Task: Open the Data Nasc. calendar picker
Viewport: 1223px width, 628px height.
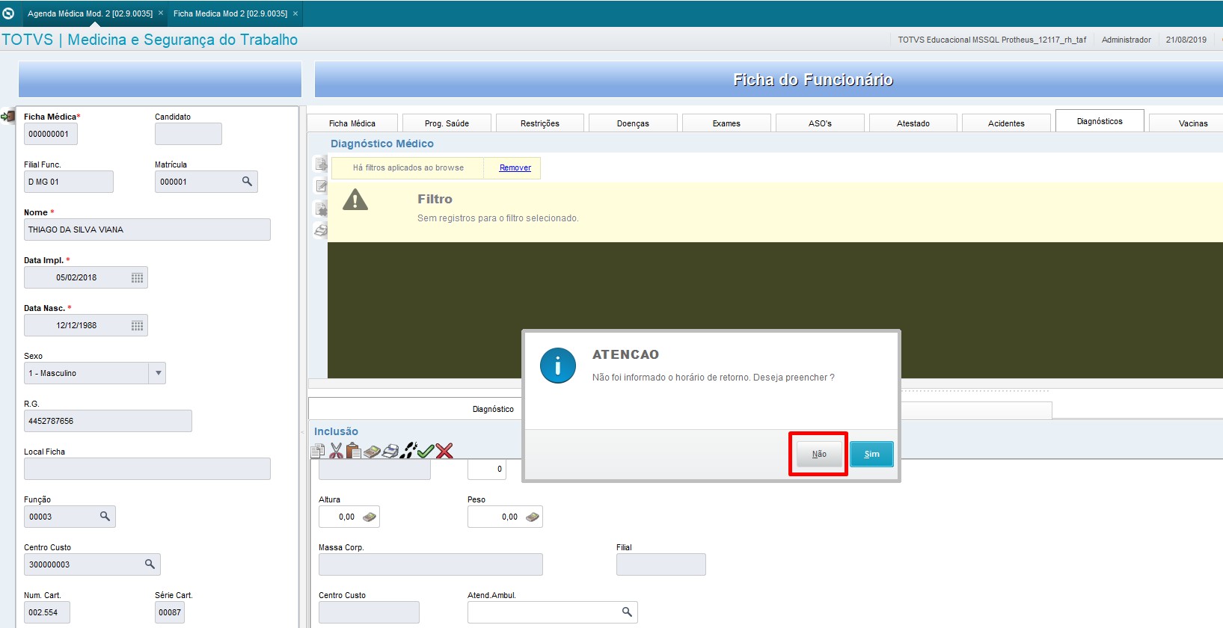Action: point(137,325)
